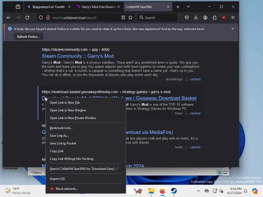The height and width of the screenshot is (197, 263).
Task: Select Copy Link menu entry
Action: pyautogui.click(x=86, y=151)
